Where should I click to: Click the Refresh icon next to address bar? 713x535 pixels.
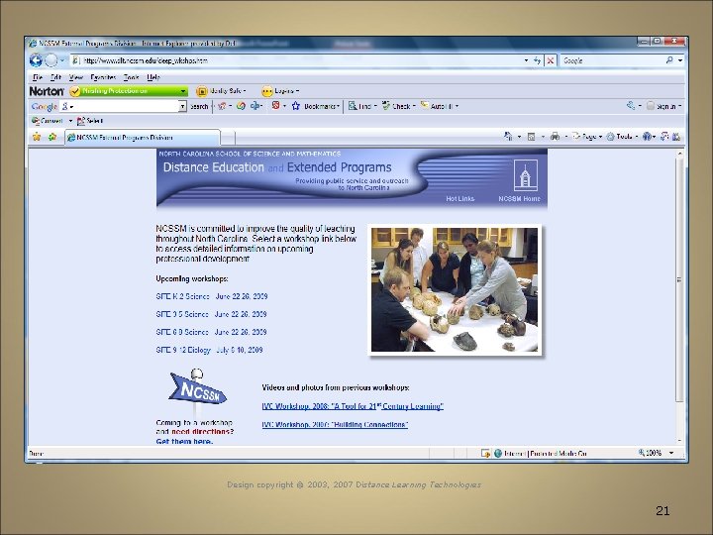[537, 60]
